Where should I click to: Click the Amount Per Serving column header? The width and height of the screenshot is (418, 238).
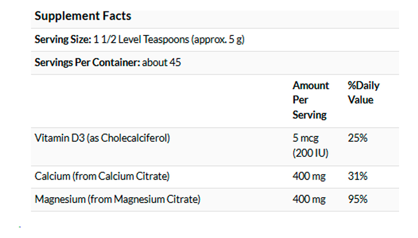pos(310,100)
